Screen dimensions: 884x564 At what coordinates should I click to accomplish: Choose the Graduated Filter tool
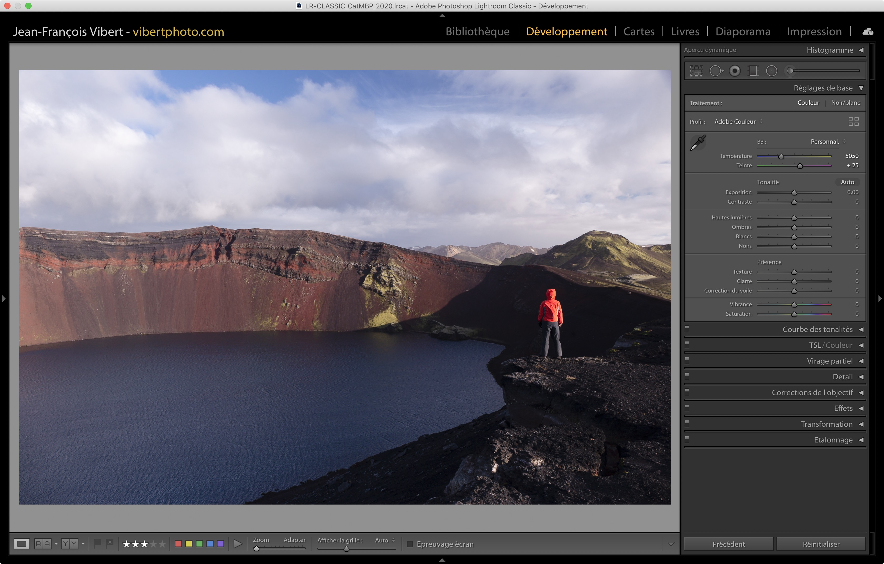[x=753, y=71]
